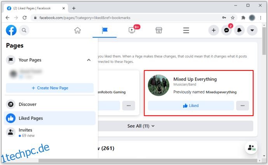
Task: Click the Your Pages flag icon
Action: (10, 60)
